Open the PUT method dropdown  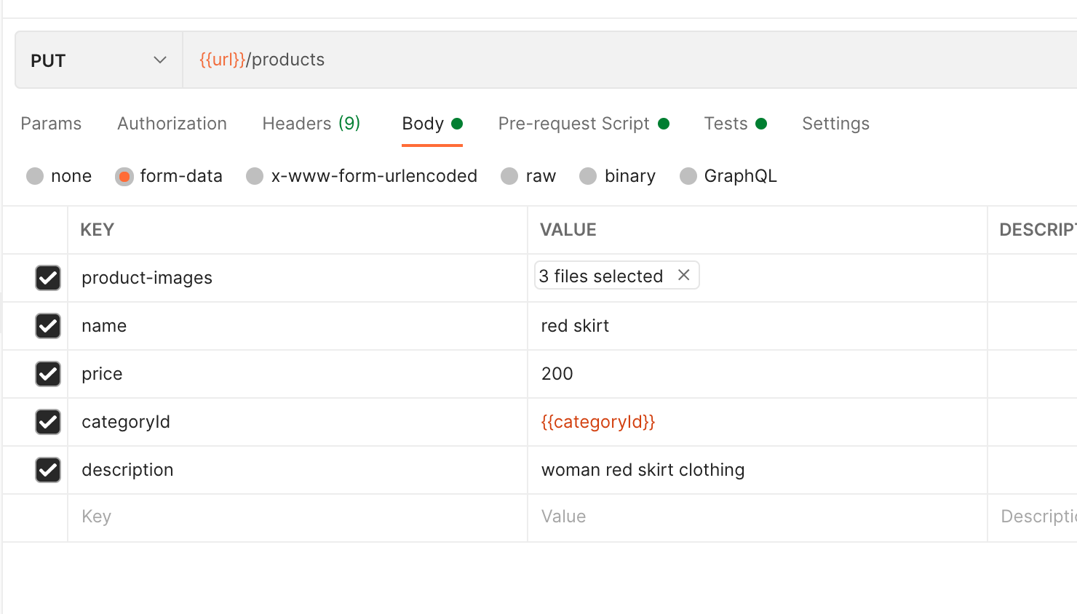(x=98, y=60)
